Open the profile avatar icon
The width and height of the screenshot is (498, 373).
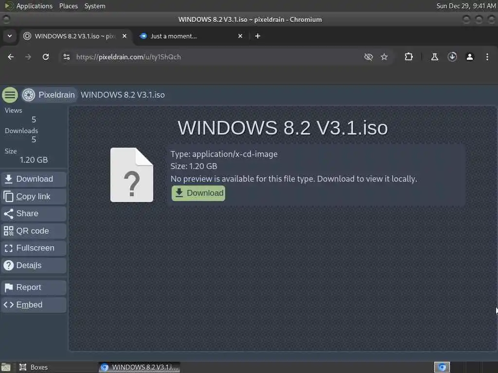coord(470,57)
